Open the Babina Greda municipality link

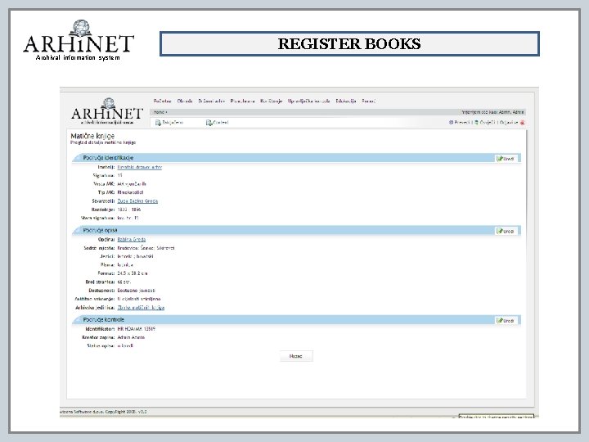(132, 239)
